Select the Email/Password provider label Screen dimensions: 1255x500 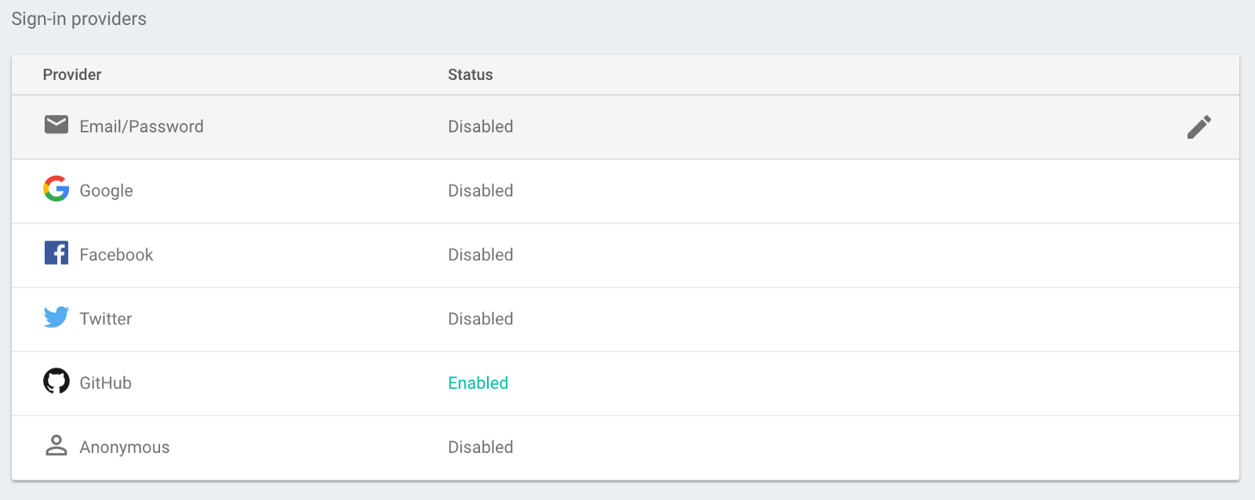coord(141,127)
